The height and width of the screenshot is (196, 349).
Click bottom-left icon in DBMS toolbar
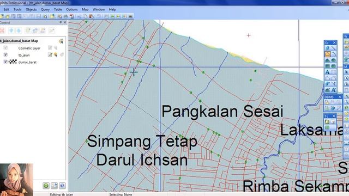pyautogui.click(x=327, y=108)
